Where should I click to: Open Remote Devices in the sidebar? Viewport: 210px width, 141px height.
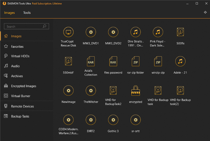[27, 106]
